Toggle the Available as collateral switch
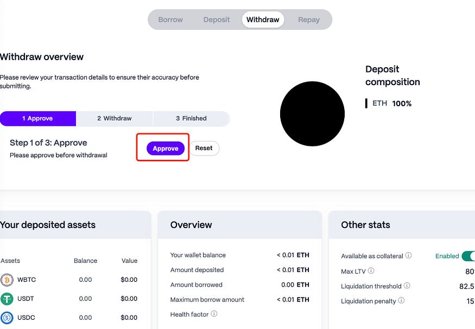 tap(468, 256)
